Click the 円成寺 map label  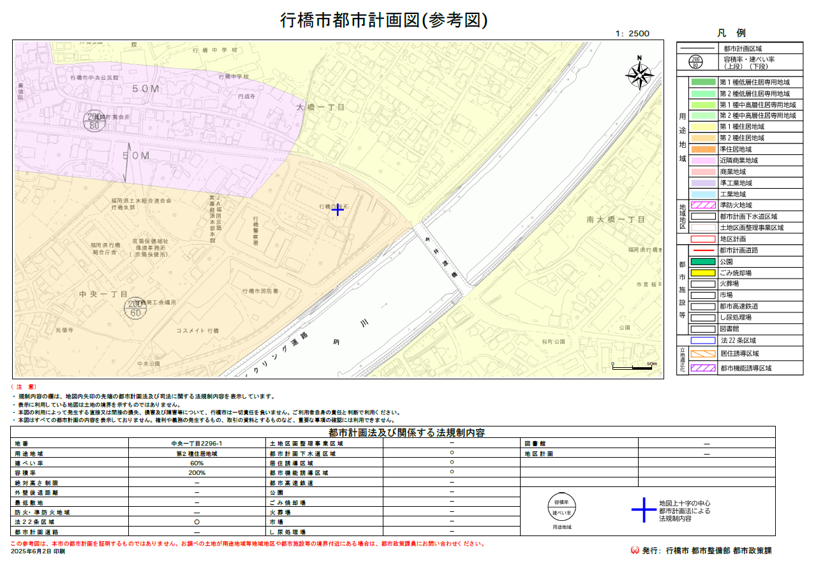pyautogui.click(x=246, y=96)
